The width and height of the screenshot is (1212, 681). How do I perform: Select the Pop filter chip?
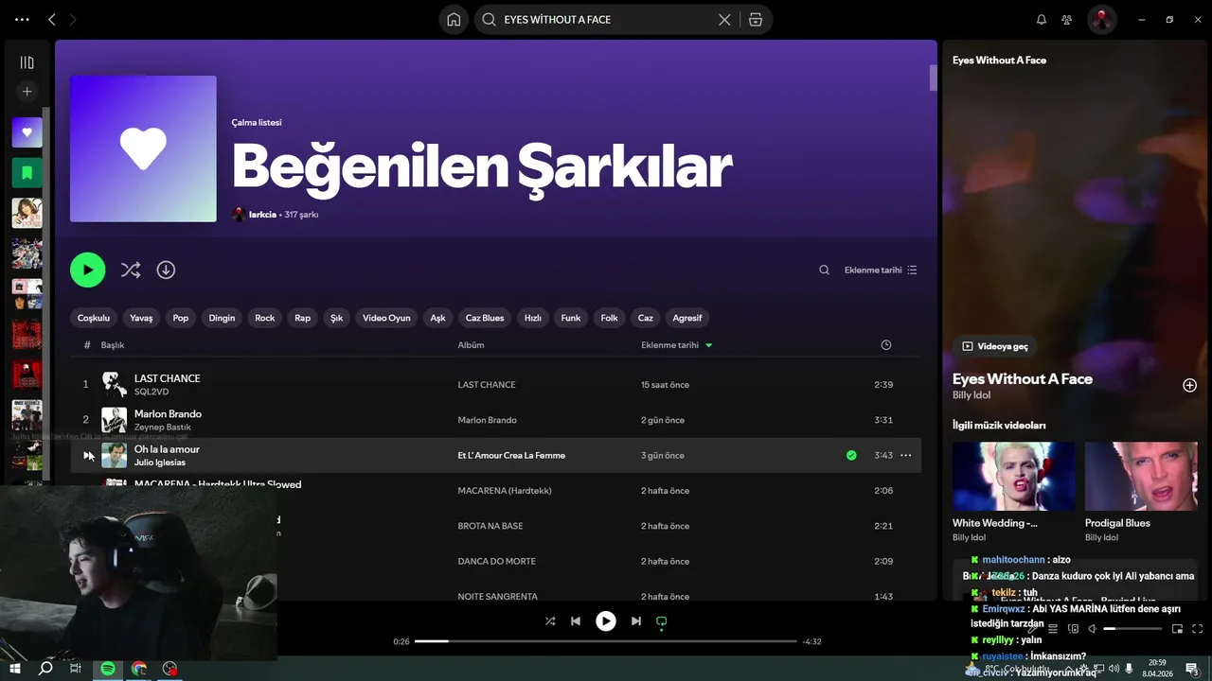click(x=181, y=318)
